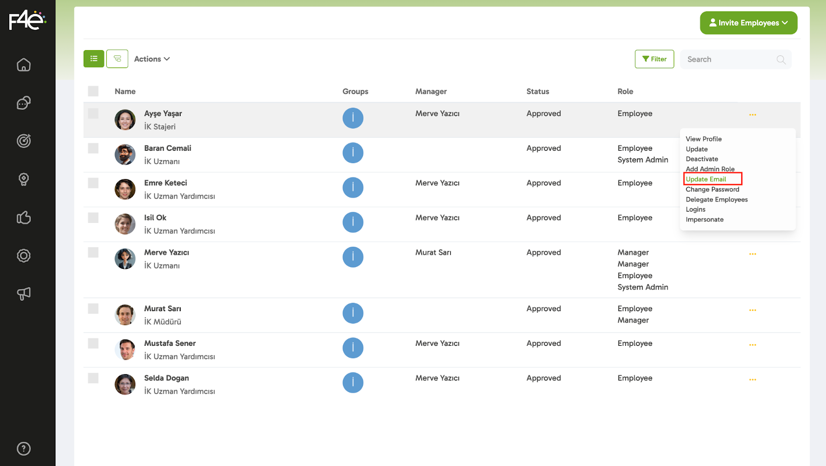Screen dimensions: 826x466
Task: Select Update Email from context menu
Action: tap(706, 179)
